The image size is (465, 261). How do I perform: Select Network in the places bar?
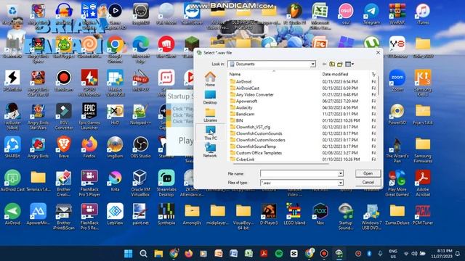[x=210, y=150]
